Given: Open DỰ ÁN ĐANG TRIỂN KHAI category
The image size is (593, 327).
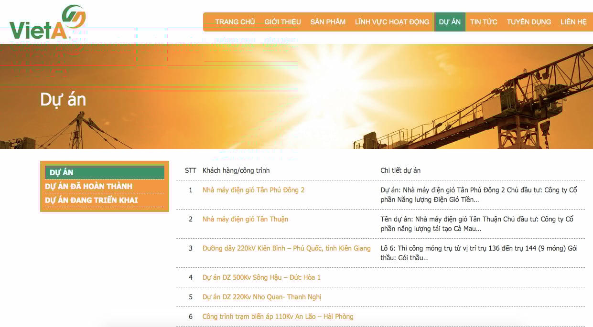Looking at the screenshot, I should coord(91,200).
